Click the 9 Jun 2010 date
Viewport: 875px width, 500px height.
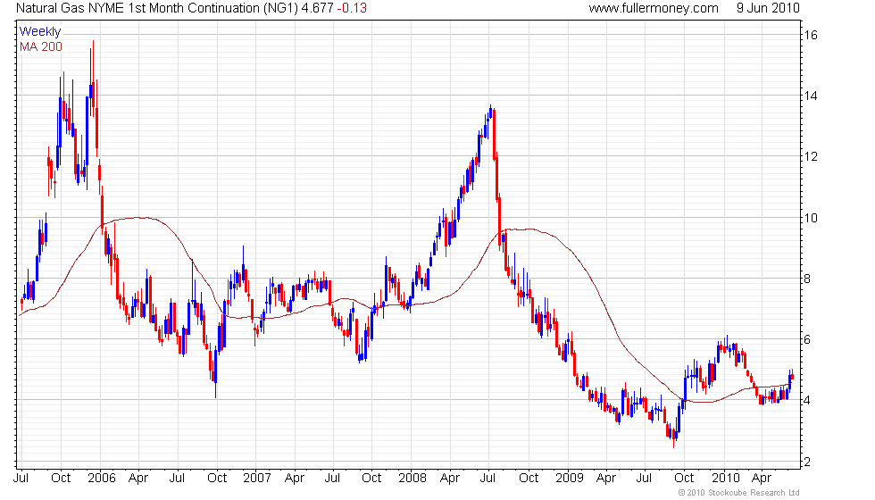pos(768,8)
